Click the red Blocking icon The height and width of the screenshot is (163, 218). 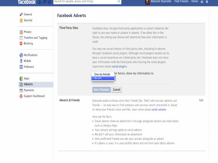[x=21, y=43]
